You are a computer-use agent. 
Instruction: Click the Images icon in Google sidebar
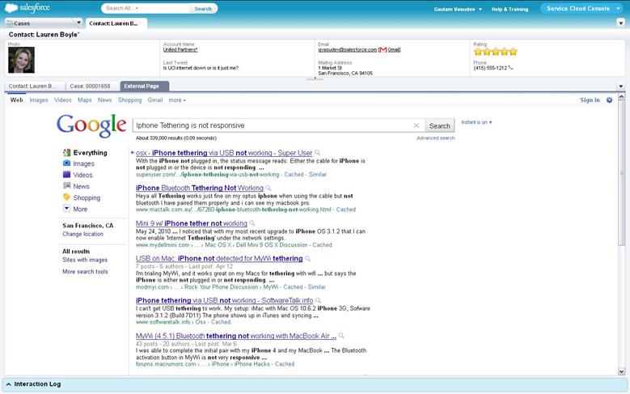(66, 163)
